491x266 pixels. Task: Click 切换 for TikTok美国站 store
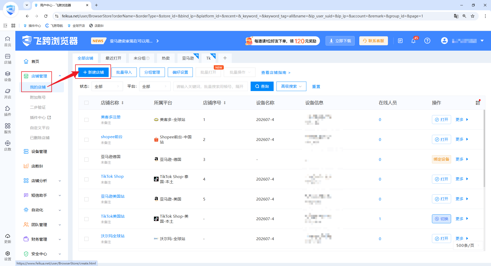[x=441, y=219]
